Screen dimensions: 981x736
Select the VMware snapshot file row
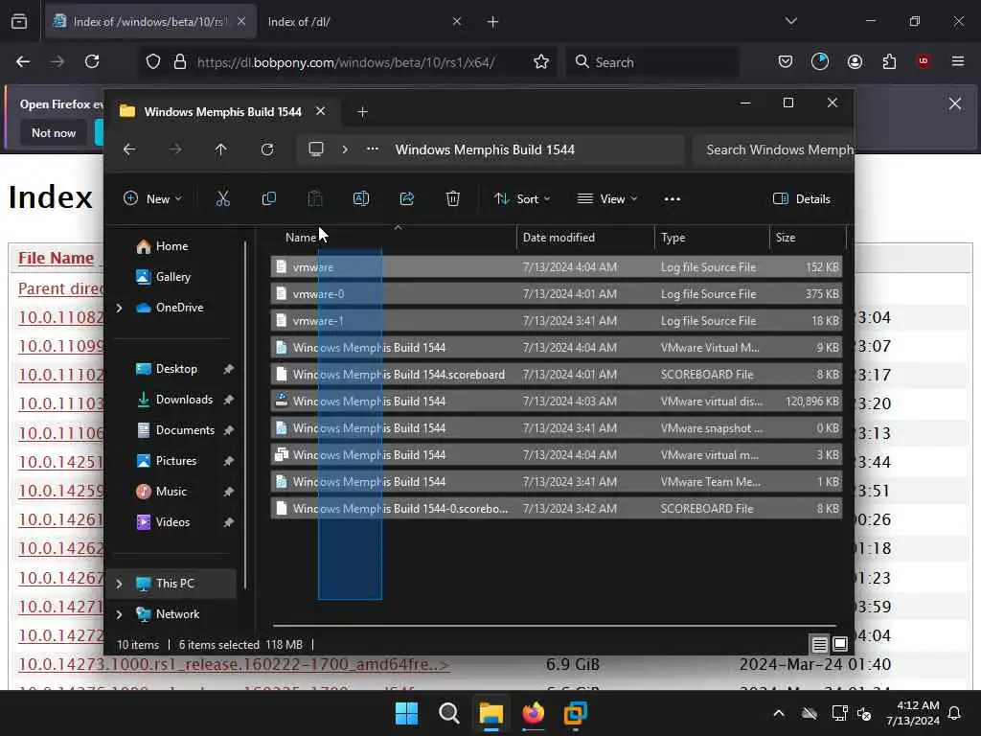(x=557, y=428)
